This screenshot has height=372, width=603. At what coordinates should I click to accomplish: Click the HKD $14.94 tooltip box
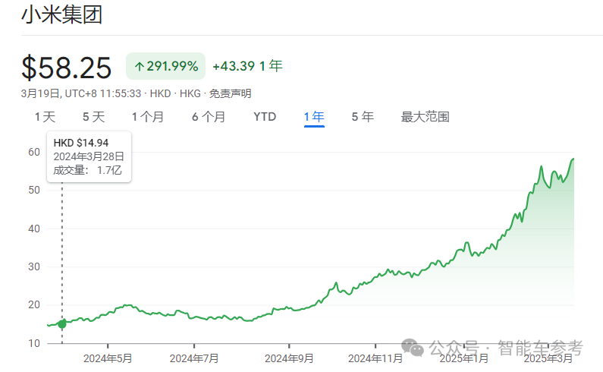(89, 156)
